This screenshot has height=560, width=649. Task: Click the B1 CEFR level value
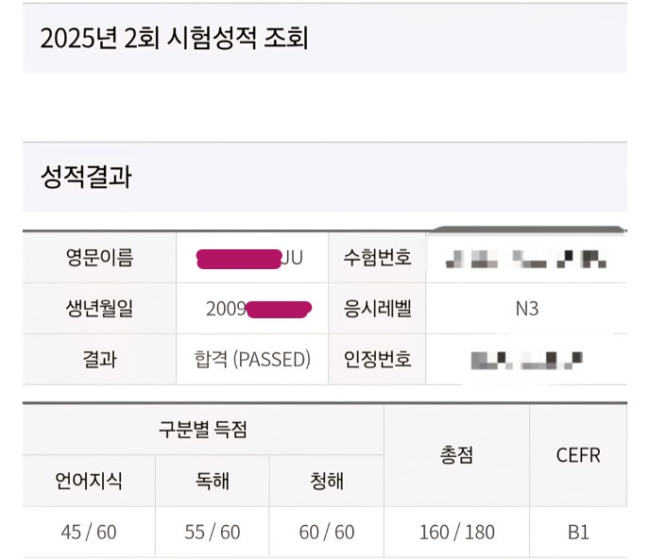tap(578, 532)
